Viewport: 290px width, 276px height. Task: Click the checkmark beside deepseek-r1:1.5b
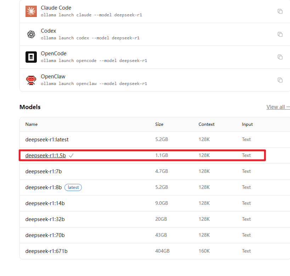[71, 156]
